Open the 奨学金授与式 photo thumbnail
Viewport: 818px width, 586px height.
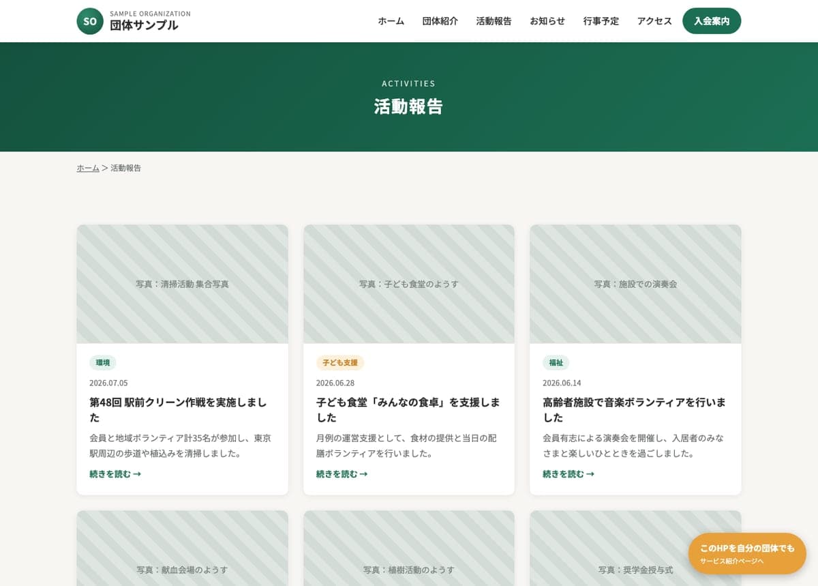(635, 548)
